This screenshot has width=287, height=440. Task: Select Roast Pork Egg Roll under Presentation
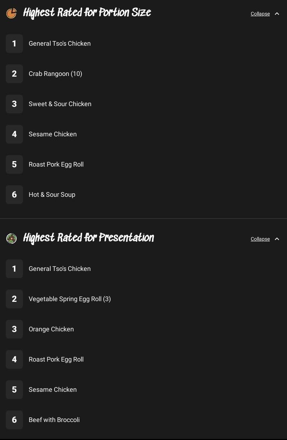click(x=56, y=359)
